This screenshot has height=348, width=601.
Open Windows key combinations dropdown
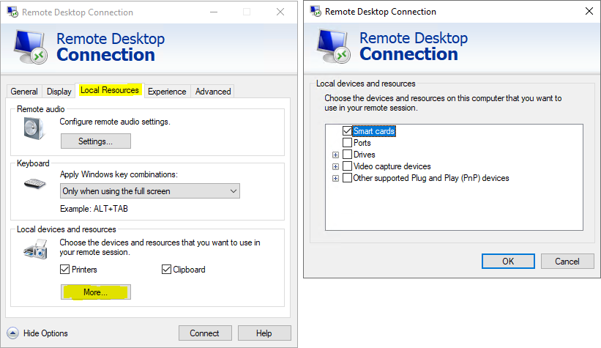pos(150,191)
